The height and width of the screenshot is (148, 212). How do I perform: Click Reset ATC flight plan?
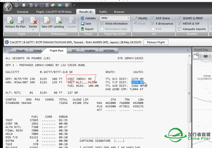[x=140, y=24]
